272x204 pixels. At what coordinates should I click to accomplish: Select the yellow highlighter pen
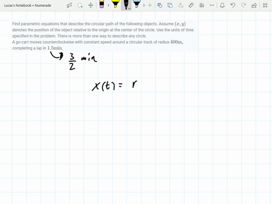point(116,4)
